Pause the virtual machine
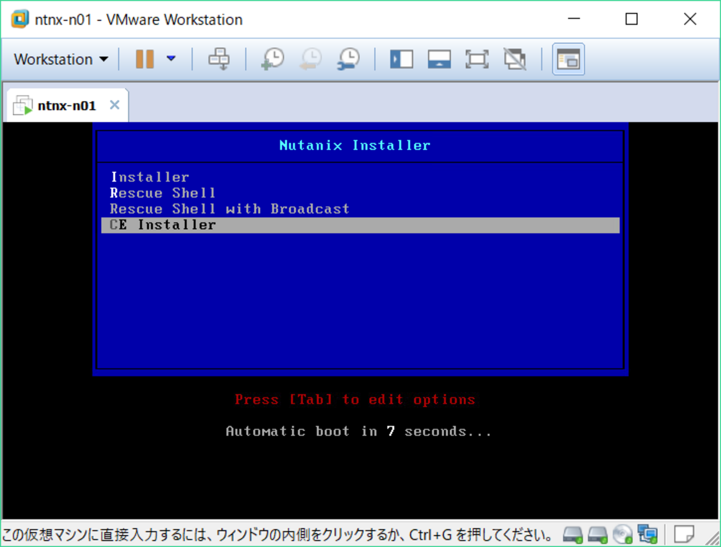721x547 pixels. click(x=145, y=59)
